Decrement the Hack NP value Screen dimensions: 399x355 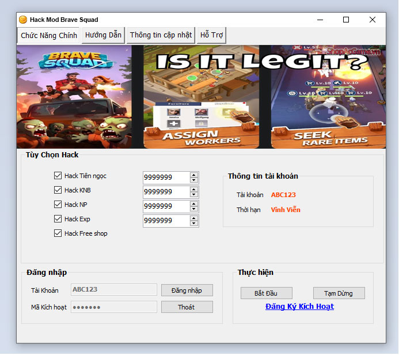click(x=194, y=209)
